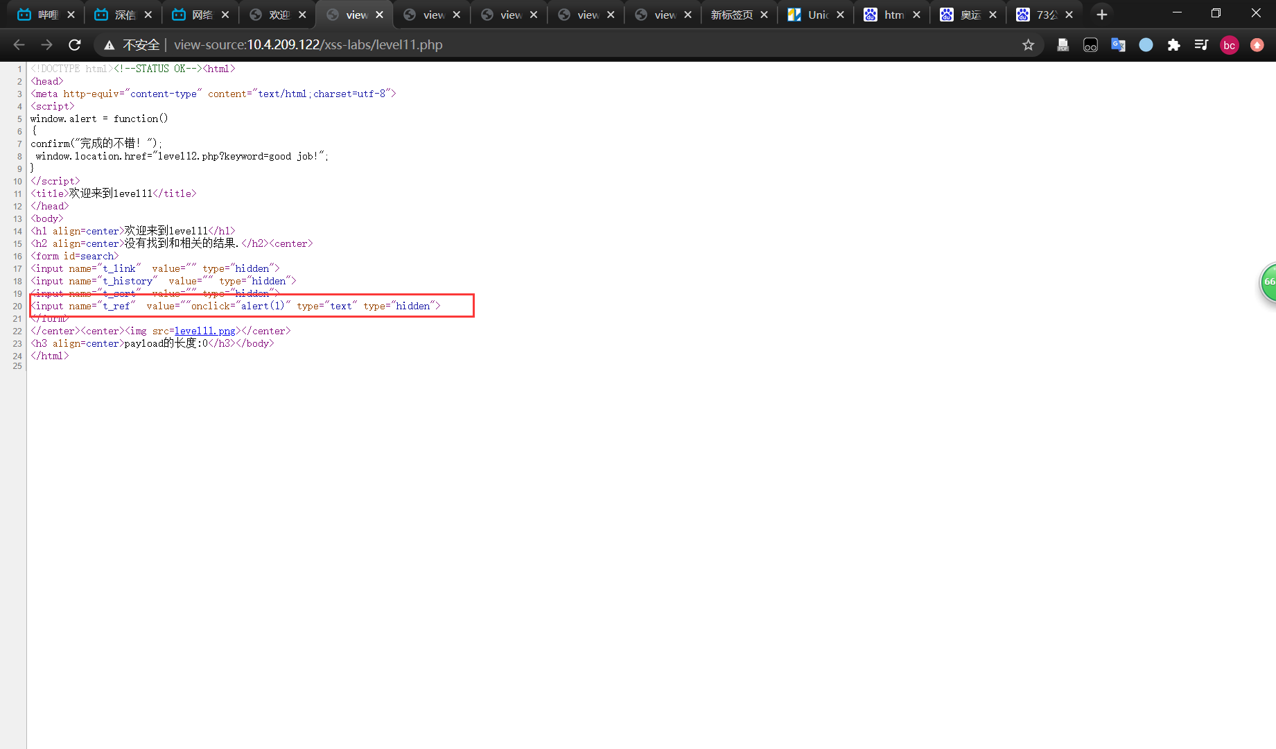The height and width of the screenshot is (749, 1276).
Task: Close the 欢迎 tab
Action: click(x=302, y=15)
